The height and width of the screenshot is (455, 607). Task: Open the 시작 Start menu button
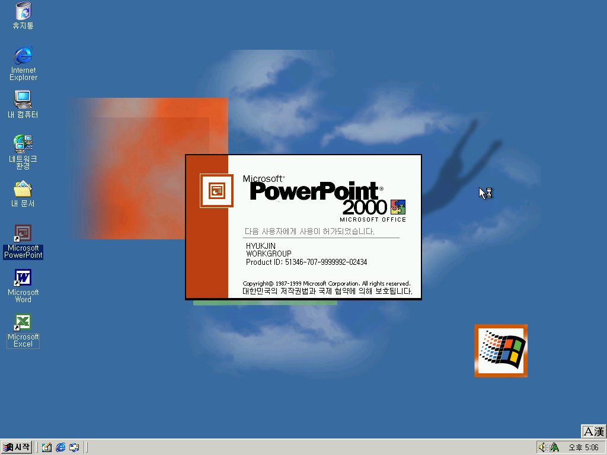click(x=16, y=447)
